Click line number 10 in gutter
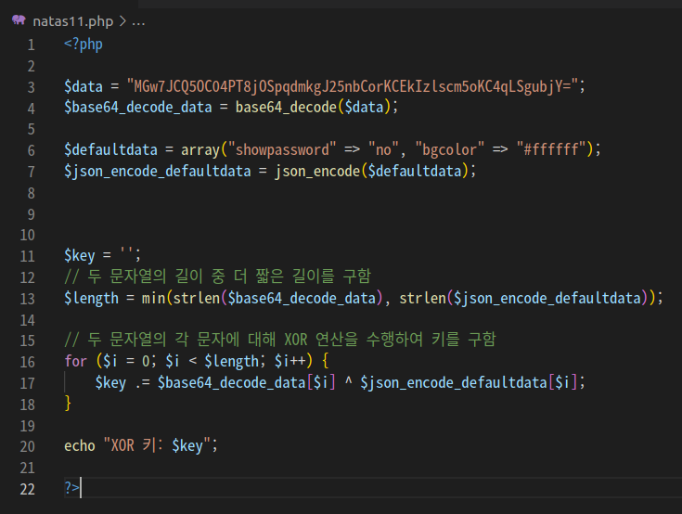The height and width of the screenshot is (514, 682). (x=28, y=236)
